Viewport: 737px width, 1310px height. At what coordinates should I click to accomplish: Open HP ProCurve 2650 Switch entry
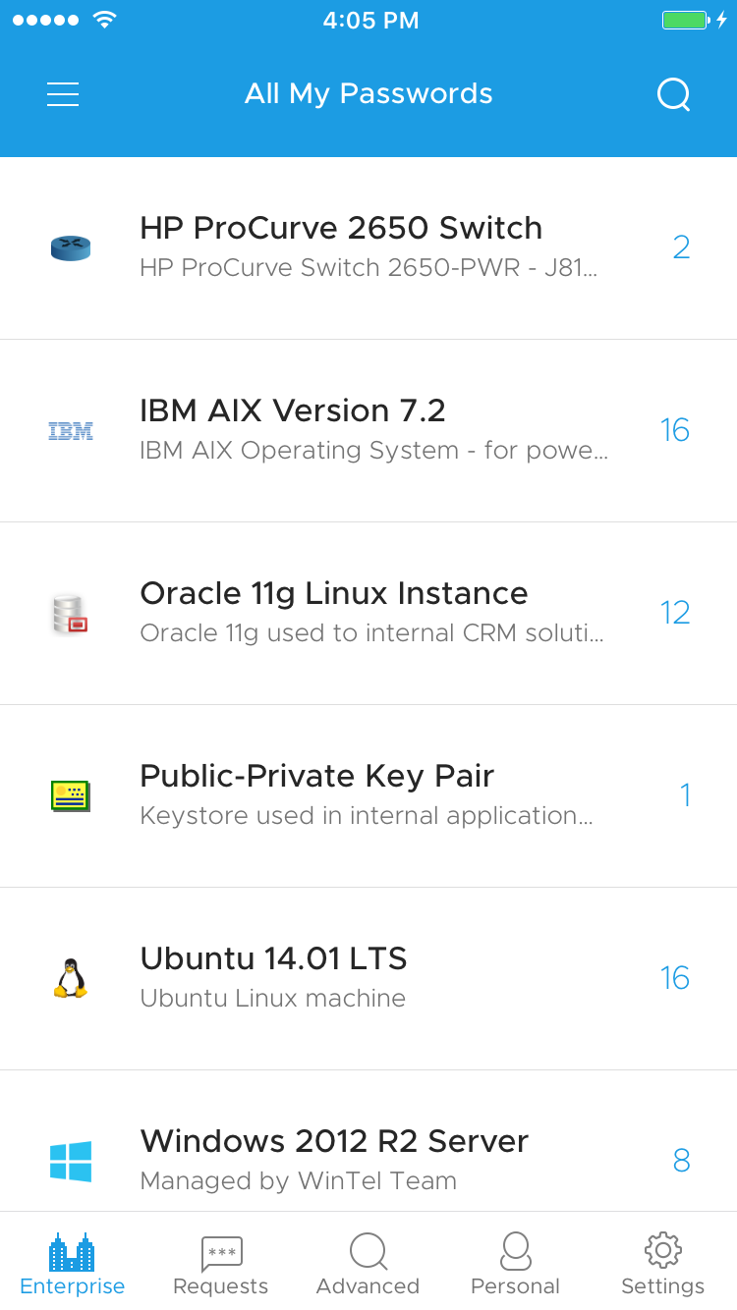click(341, 228)
